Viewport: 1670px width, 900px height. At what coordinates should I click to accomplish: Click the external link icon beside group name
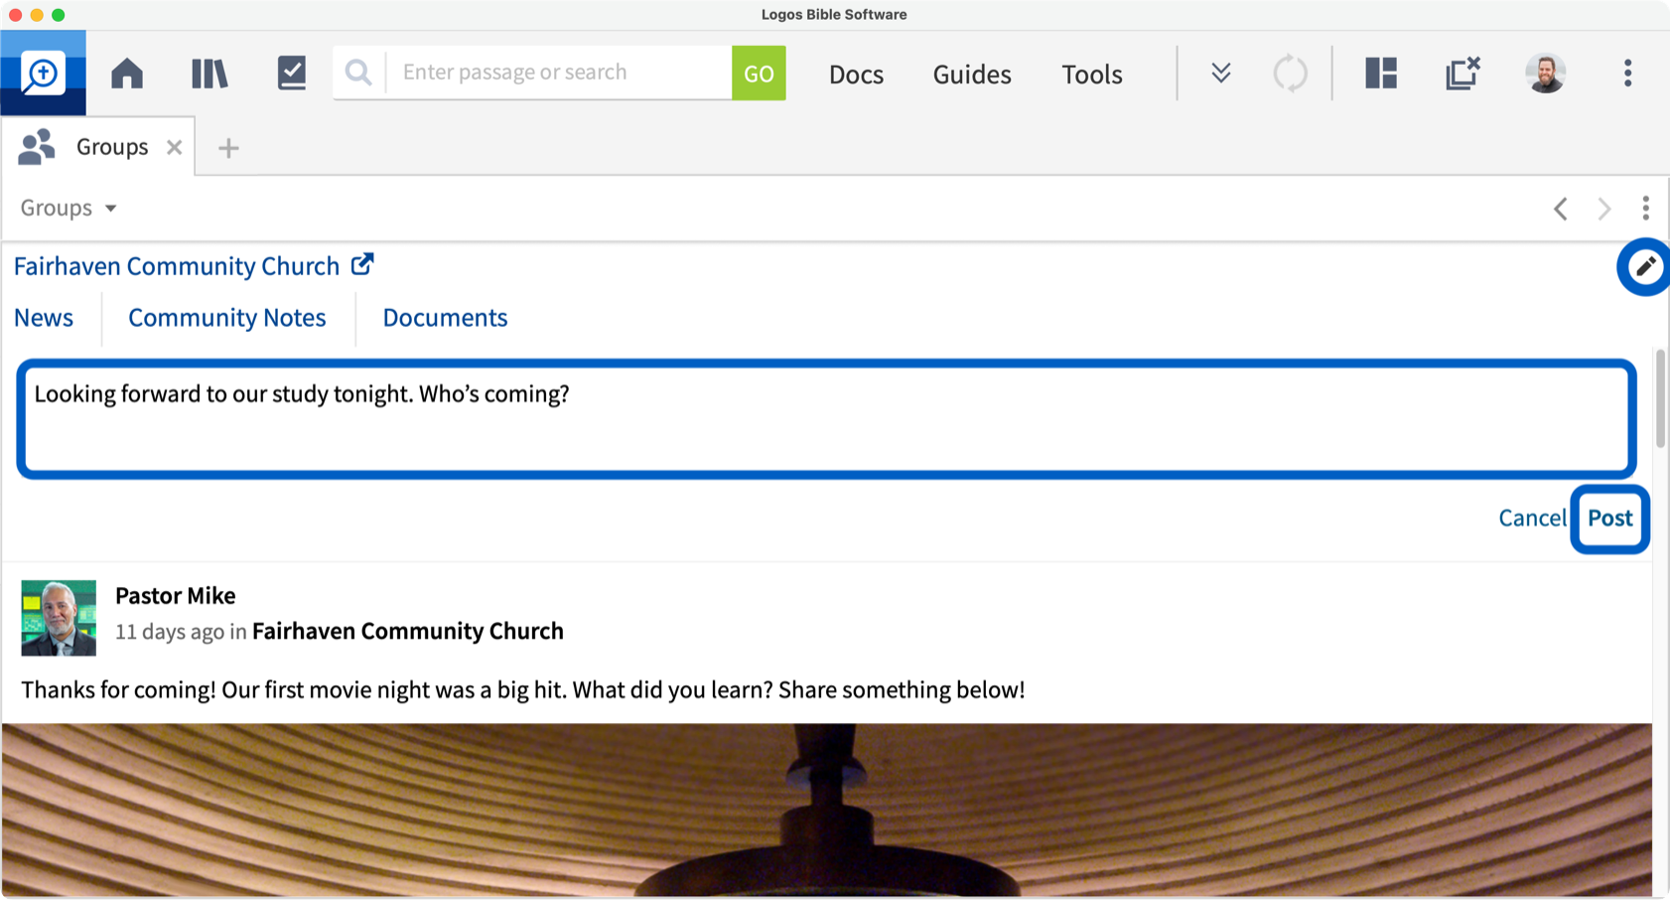[x=362, y=264]
